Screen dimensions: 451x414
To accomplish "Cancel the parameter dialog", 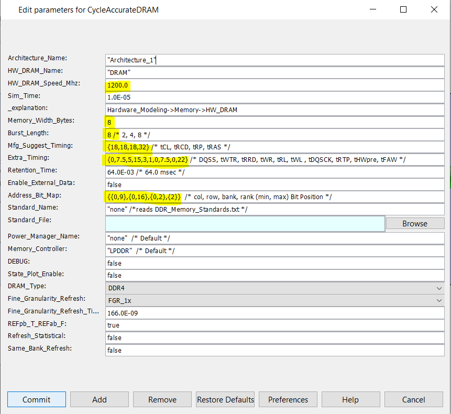I will (414, 399).
